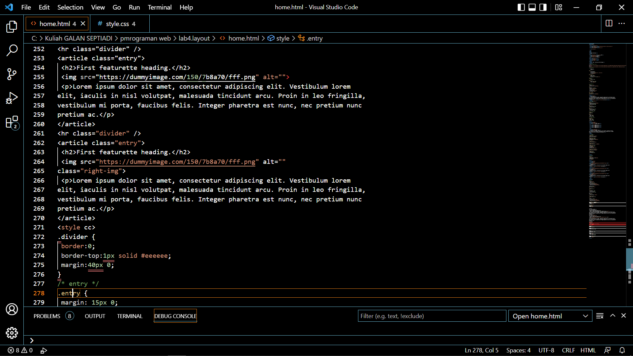Viewport: 633px width, 356px height.
Task: Switch to the style.css tab
Action: click(117, 23)
